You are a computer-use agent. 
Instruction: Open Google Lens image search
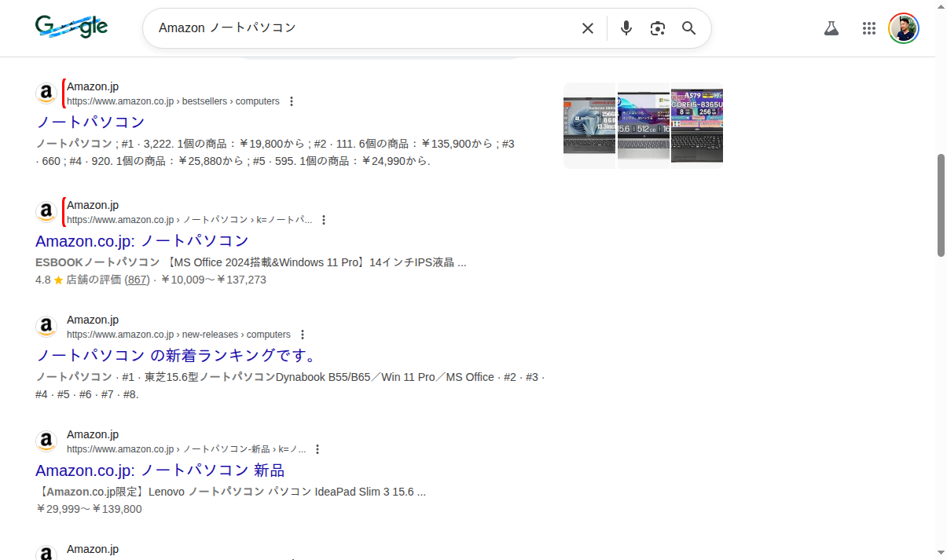[x=657, y=27]
